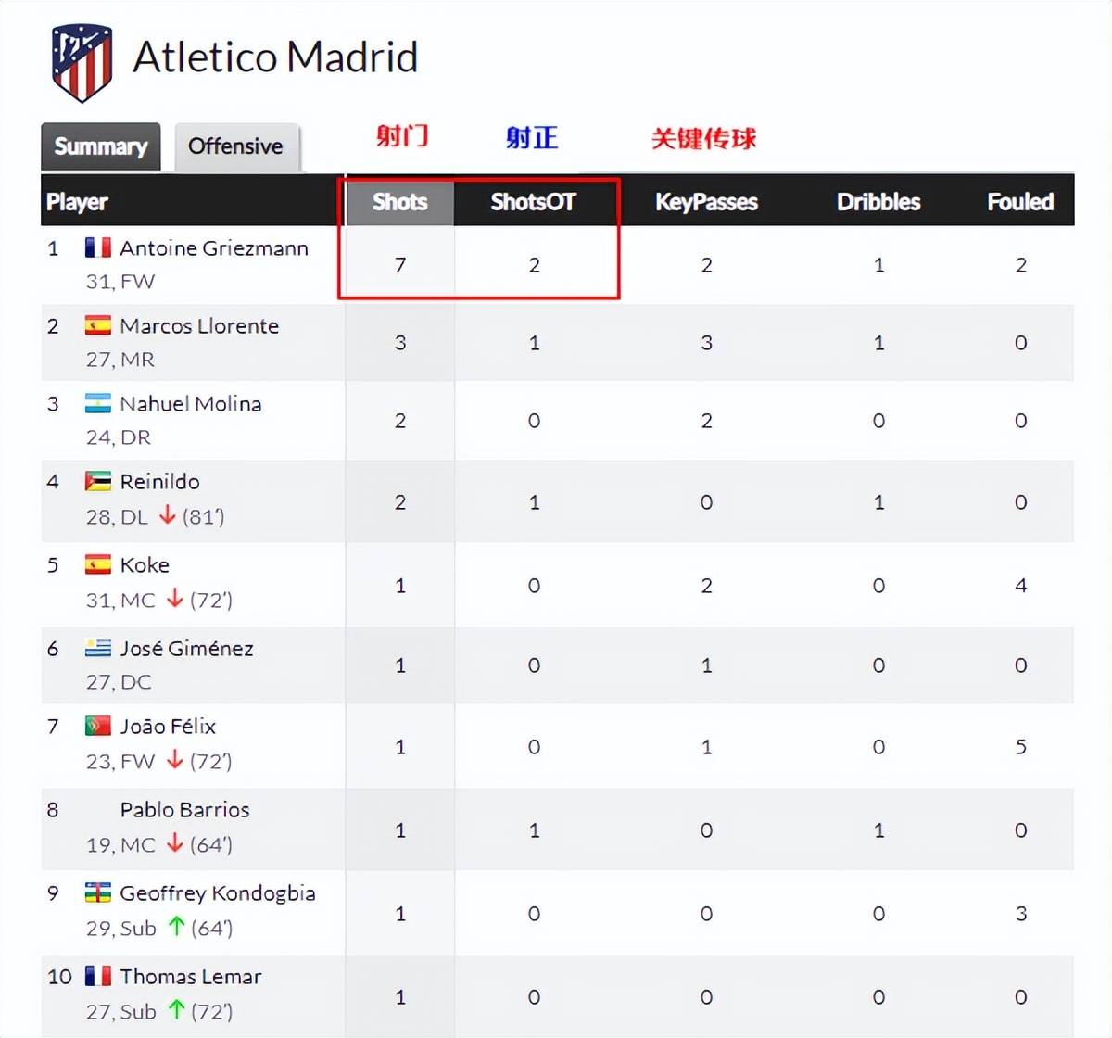This screenshot has width=1112, height=1038.
Task: Click the Mozambique flag beside Reinildo
Action: (98, 481)
